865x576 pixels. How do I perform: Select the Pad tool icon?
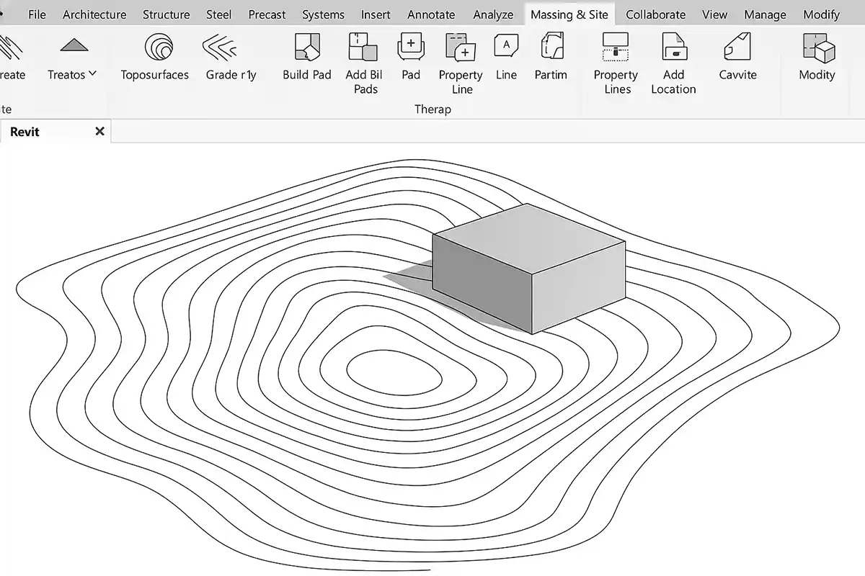(411, 48)
